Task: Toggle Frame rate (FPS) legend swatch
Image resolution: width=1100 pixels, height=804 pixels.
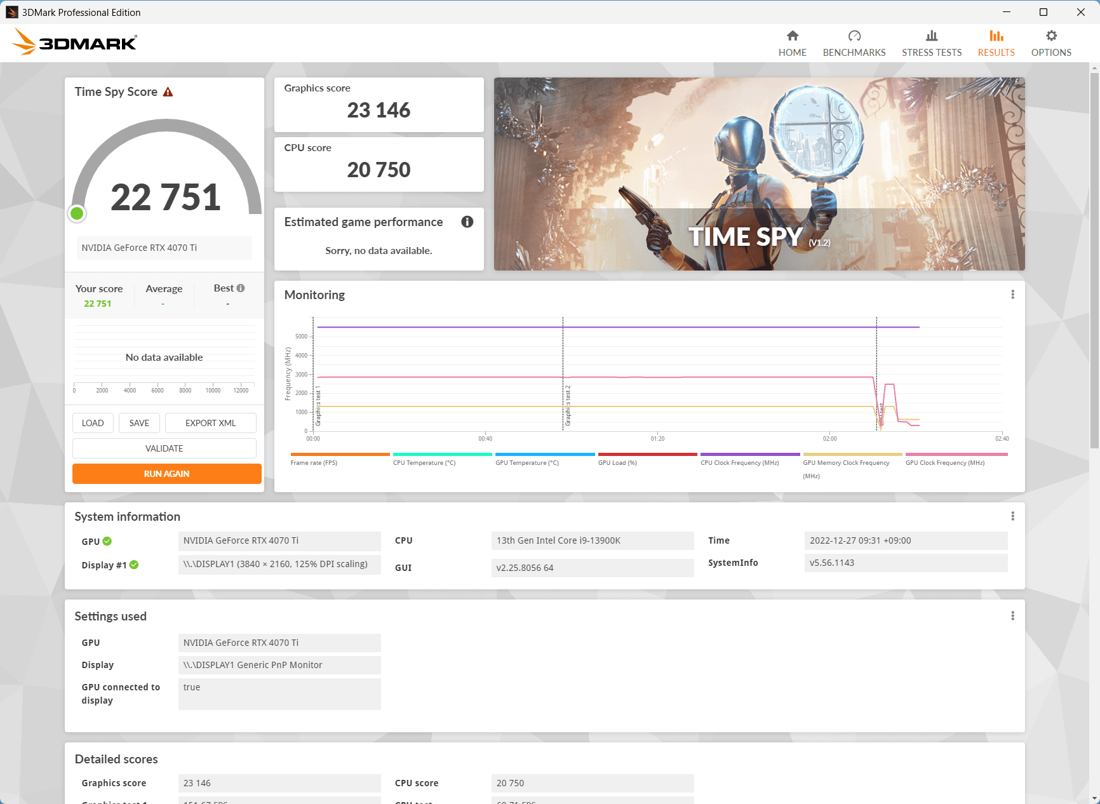Action: click(340, 455)
